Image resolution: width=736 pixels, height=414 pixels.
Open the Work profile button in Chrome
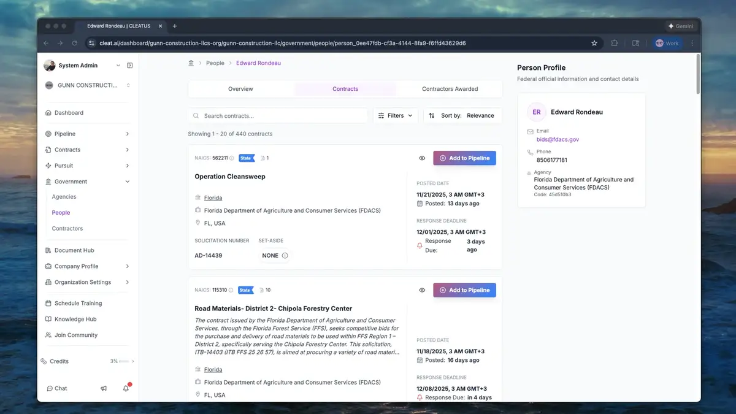(667, 44)
